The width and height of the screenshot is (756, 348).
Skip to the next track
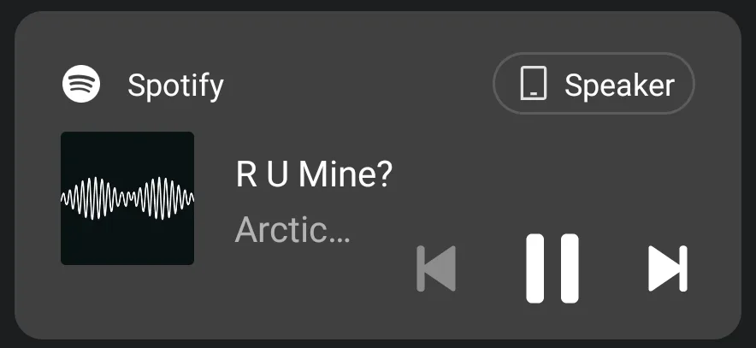tap(668, 268)
